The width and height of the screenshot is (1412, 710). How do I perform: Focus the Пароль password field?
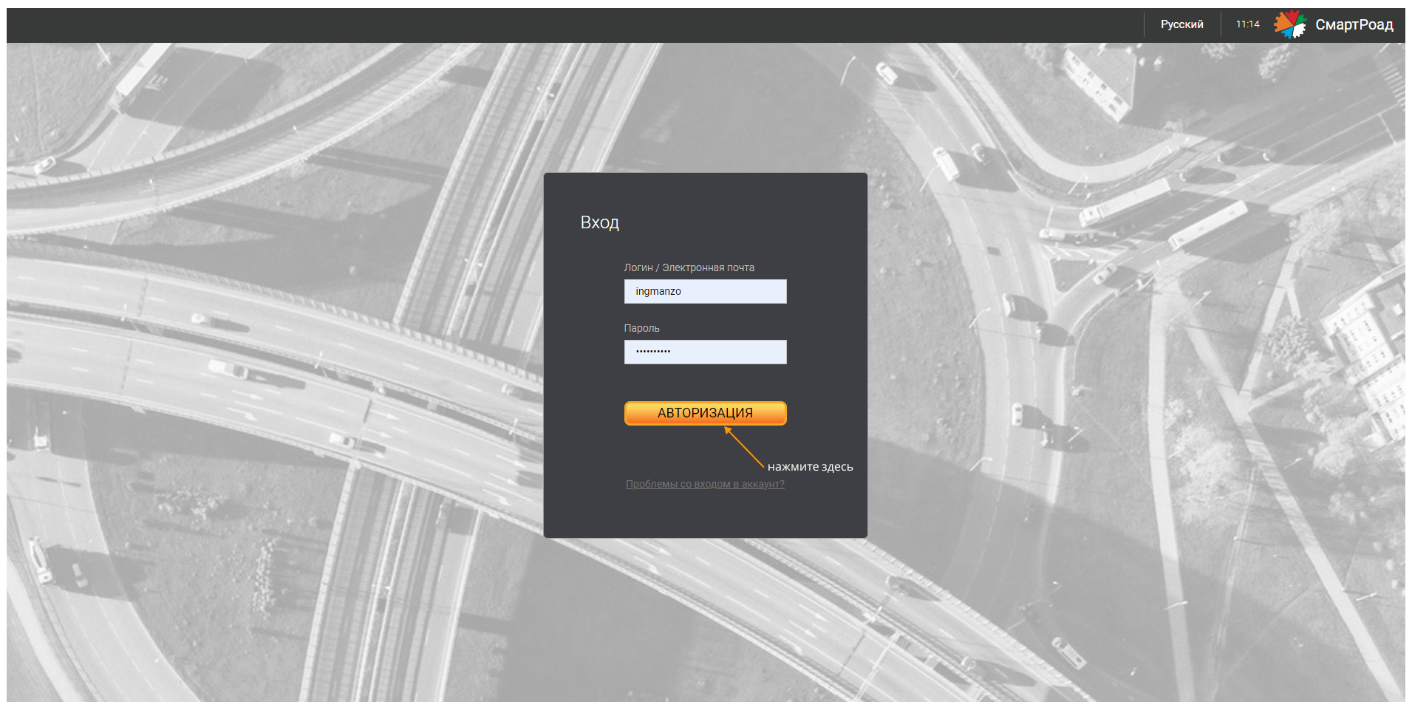point(705,352)
